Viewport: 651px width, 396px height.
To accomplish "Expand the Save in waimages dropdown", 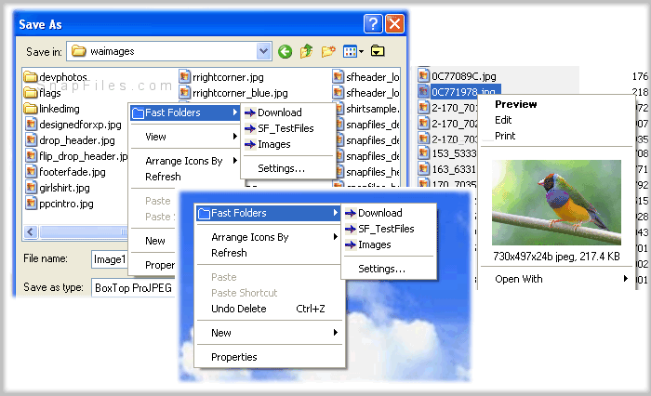I will (x=263, y=51).
